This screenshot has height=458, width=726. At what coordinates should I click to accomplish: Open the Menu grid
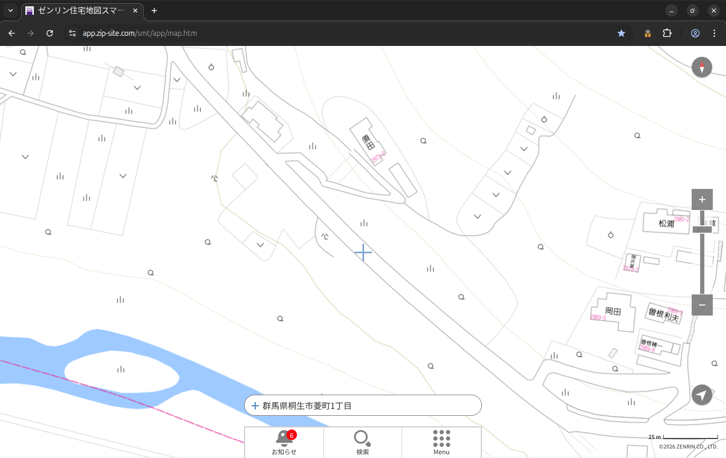(x=441, y=442)
